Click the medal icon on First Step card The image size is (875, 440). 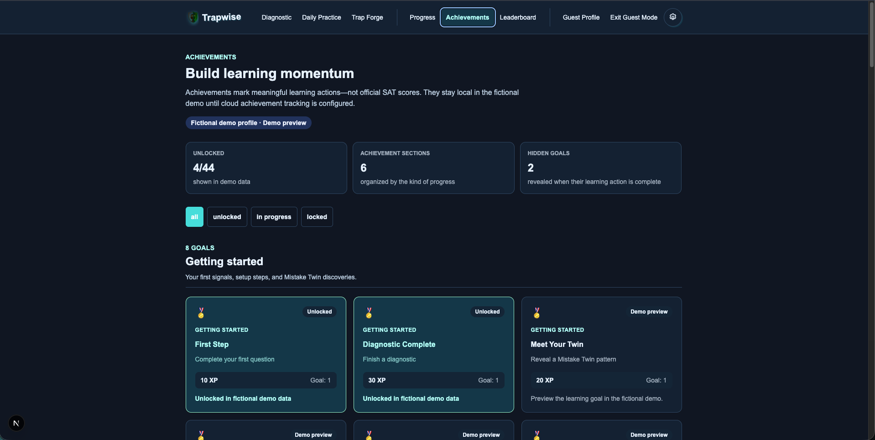[x=201, y=313]
